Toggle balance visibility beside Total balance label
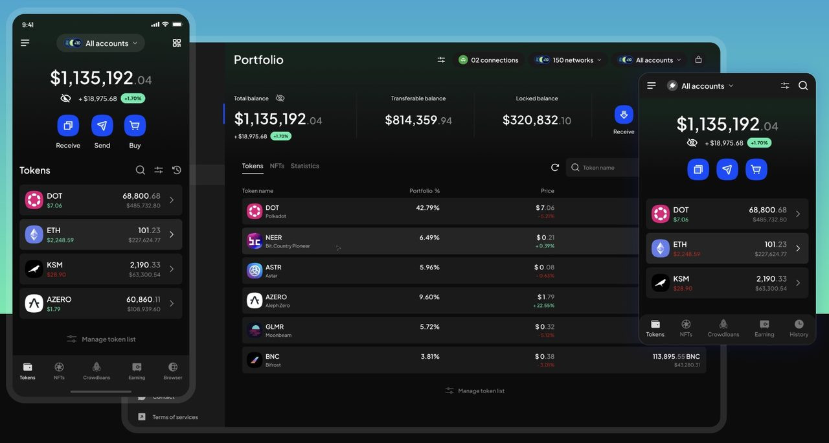The image size is (829, 443). click(x=280, y=98)
